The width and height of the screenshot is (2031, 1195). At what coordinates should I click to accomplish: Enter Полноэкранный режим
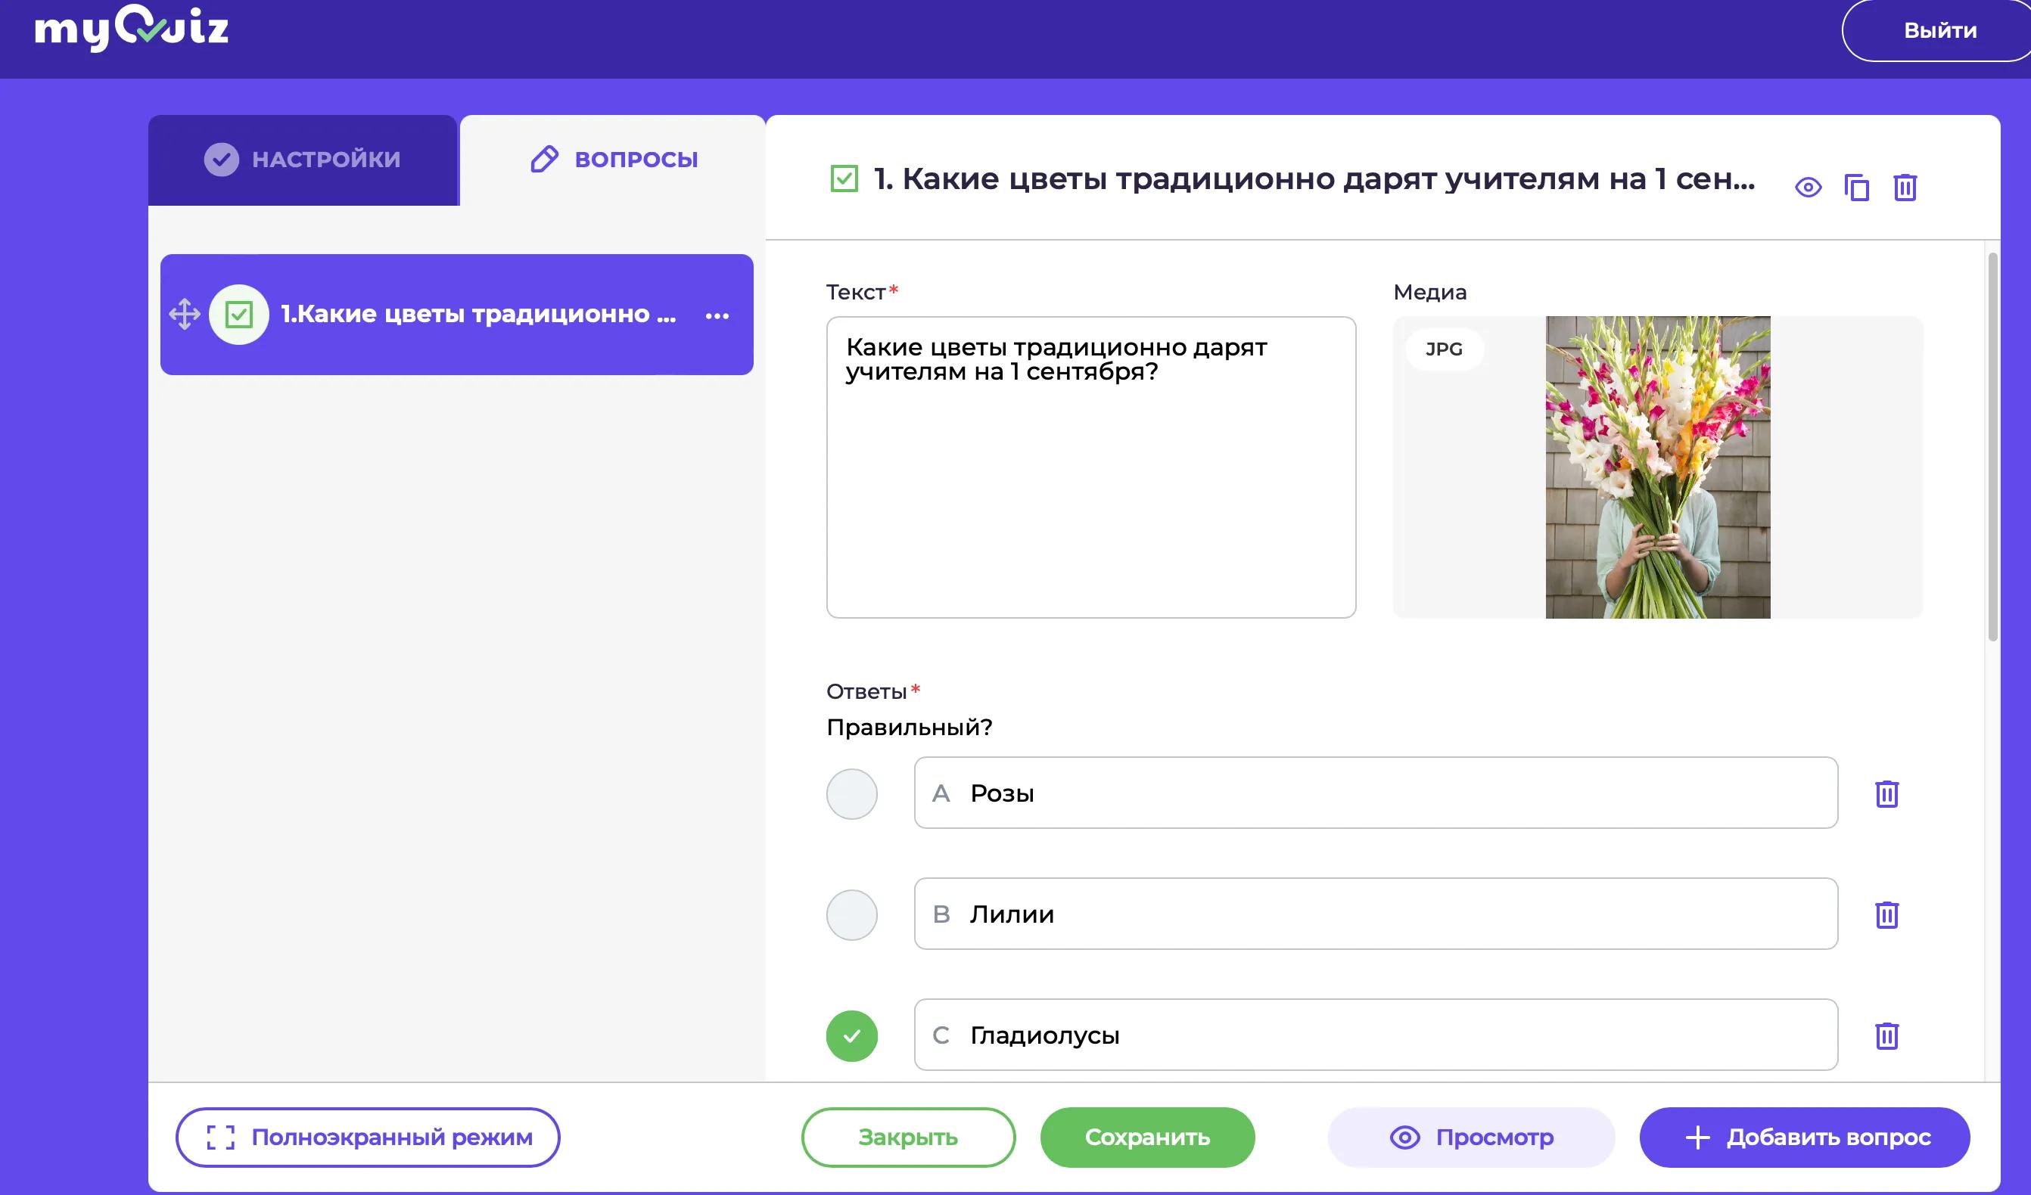[368, 1137]
